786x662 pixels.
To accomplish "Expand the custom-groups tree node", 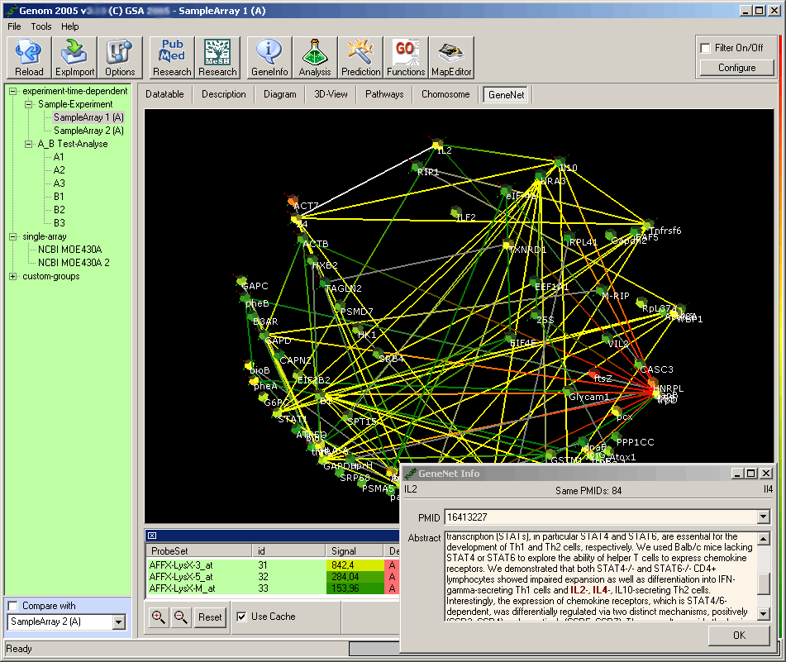I will (12, 276).
